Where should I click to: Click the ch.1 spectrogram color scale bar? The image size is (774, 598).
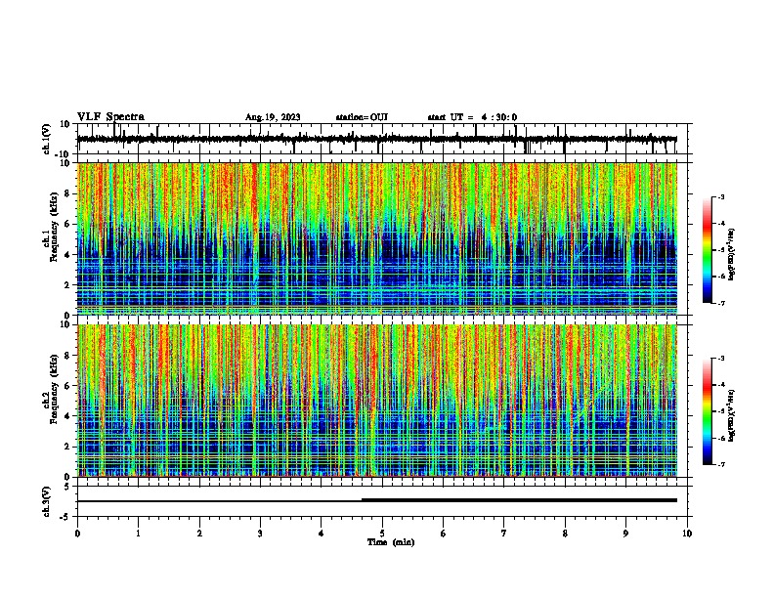pyautogui.click(x=707, y=250)
